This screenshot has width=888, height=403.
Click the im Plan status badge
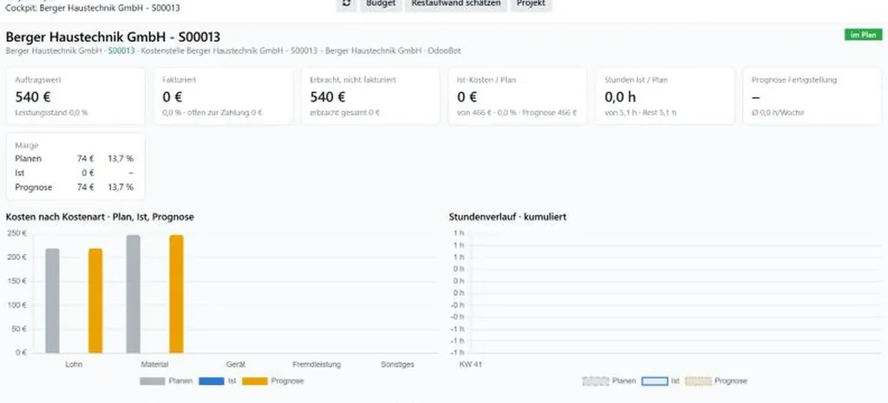pyautogui.click(x=863, y=35)
